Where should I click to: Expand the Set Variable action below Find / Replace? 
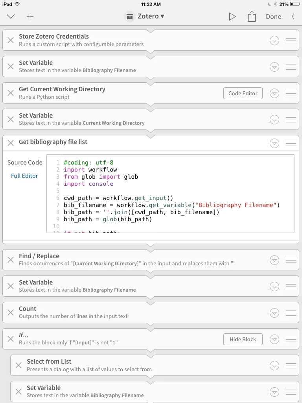[x=274, y=287]
